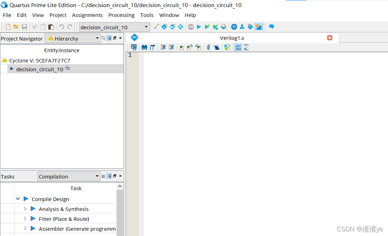Analyze current file with check icon

[x=227, y=47]
